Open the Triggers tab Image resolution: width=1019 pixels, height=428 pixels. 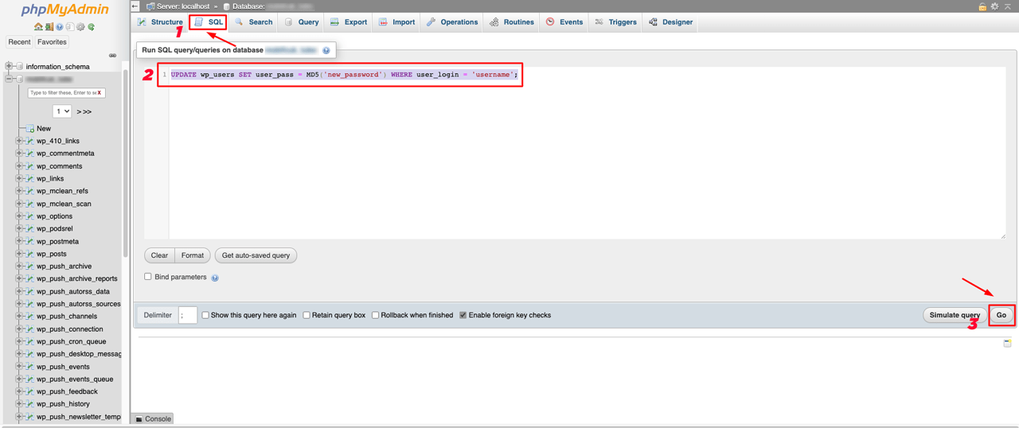[615, 22]
